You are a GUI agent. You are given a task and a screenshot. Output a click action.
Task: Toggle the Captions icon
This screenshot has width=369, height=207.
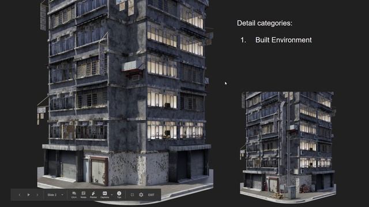(x=105, y=194)
